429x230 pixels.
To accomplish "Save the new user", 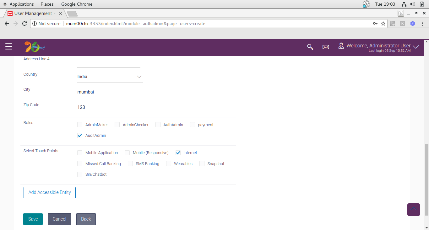I will pyautogui.click(x=33, y=219).
